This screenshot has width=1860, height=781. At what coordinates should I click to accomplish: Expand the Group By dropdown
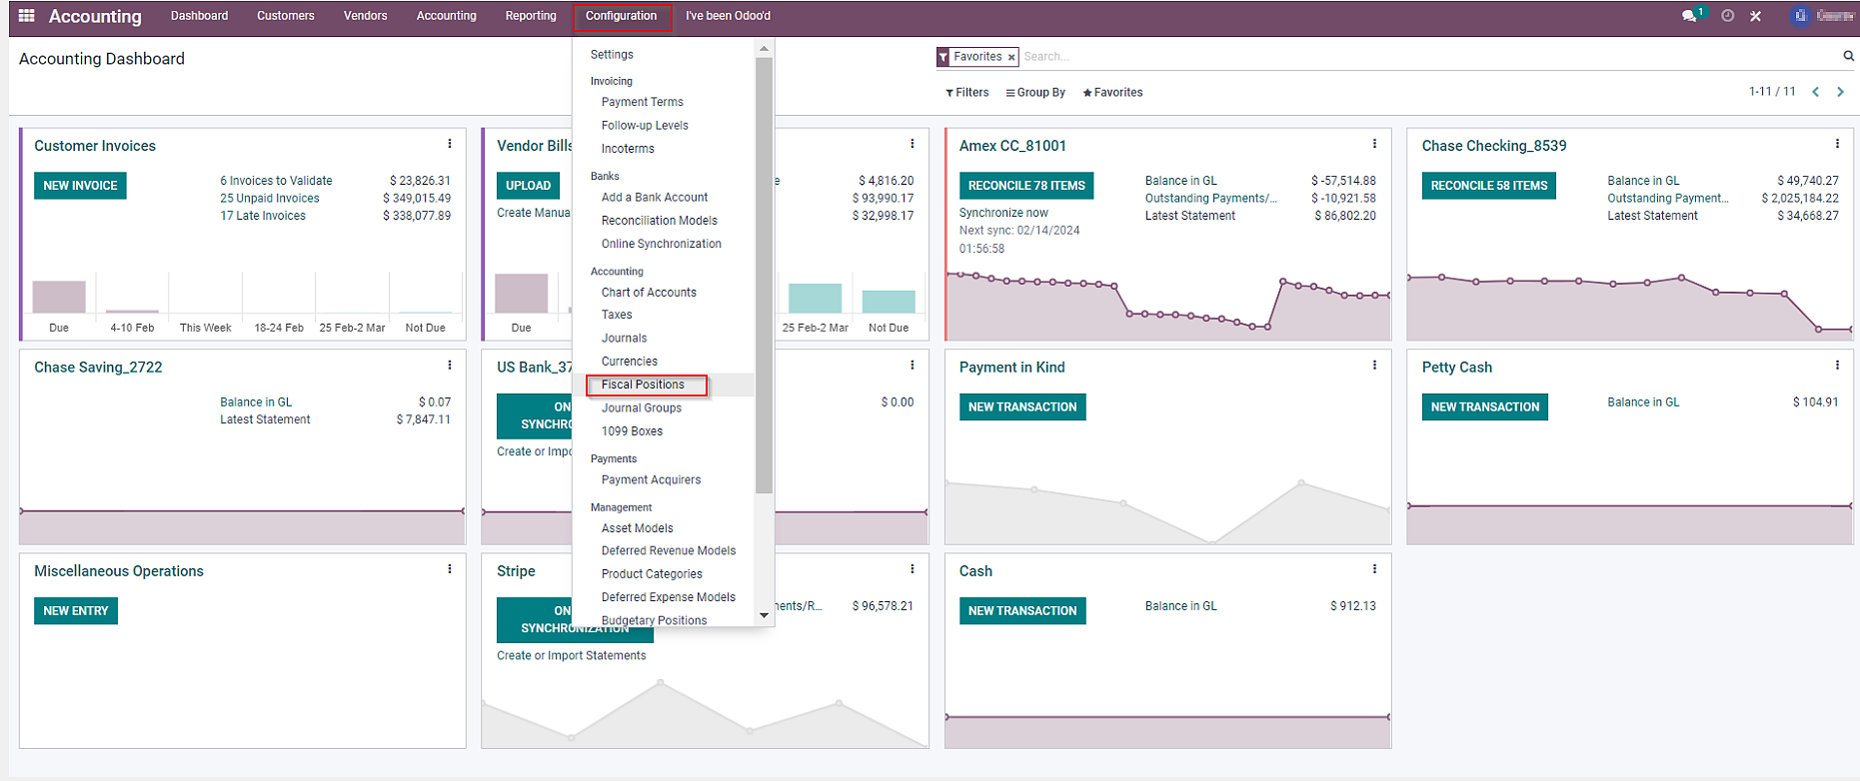pyautogui.click(x=1035, y=93)
